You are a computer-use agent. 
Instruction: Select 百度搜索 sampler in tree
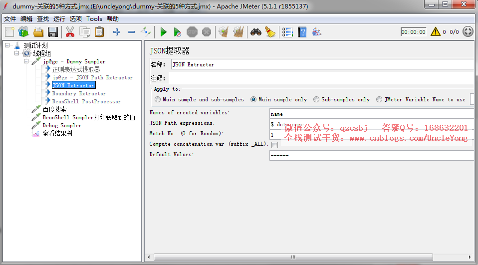(54, 109)
